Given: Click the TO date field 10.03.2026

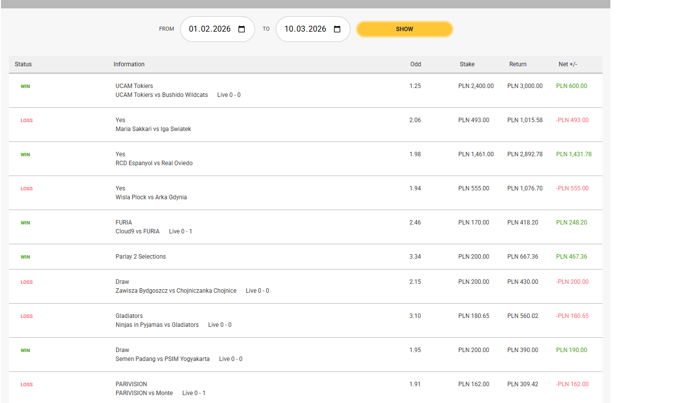Looking at the screenshot, I should (x=305, y=29).
